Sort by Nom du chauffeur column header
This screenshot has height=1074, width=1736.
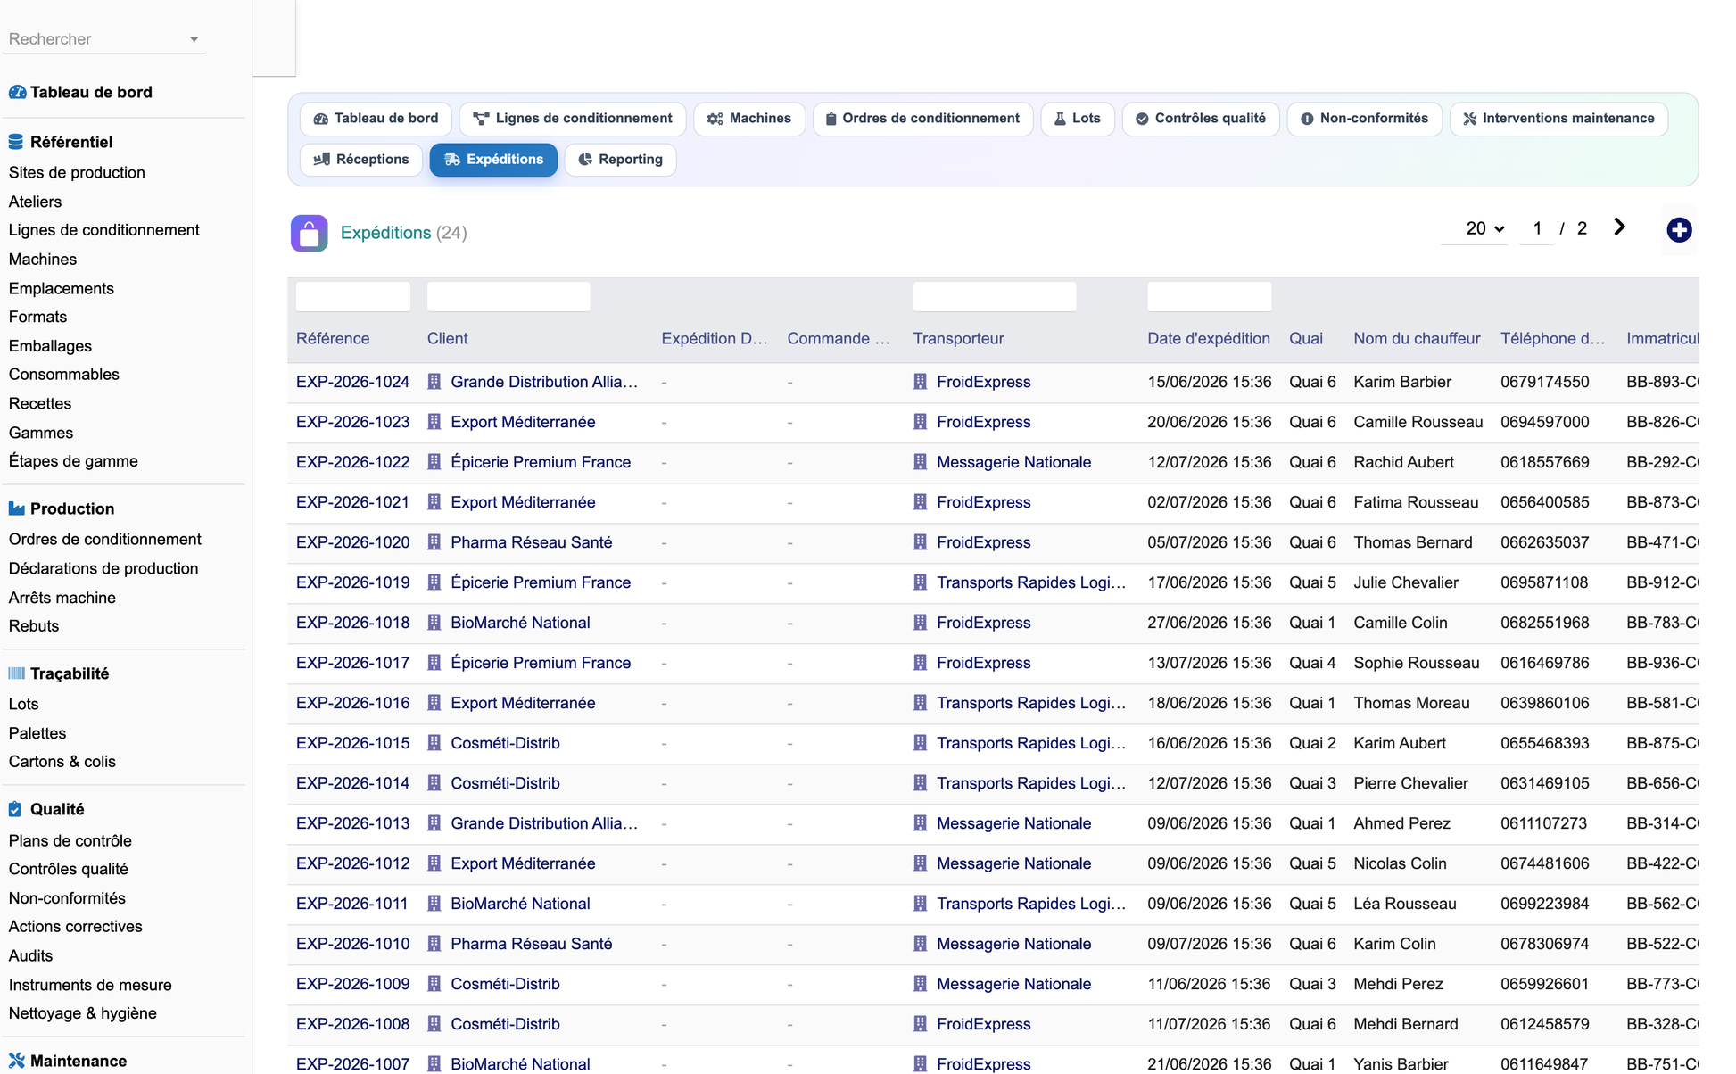pos(1417,339)
